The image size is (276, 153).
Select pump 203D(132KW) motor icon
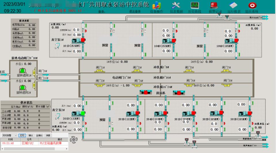(x=133, y=113)
